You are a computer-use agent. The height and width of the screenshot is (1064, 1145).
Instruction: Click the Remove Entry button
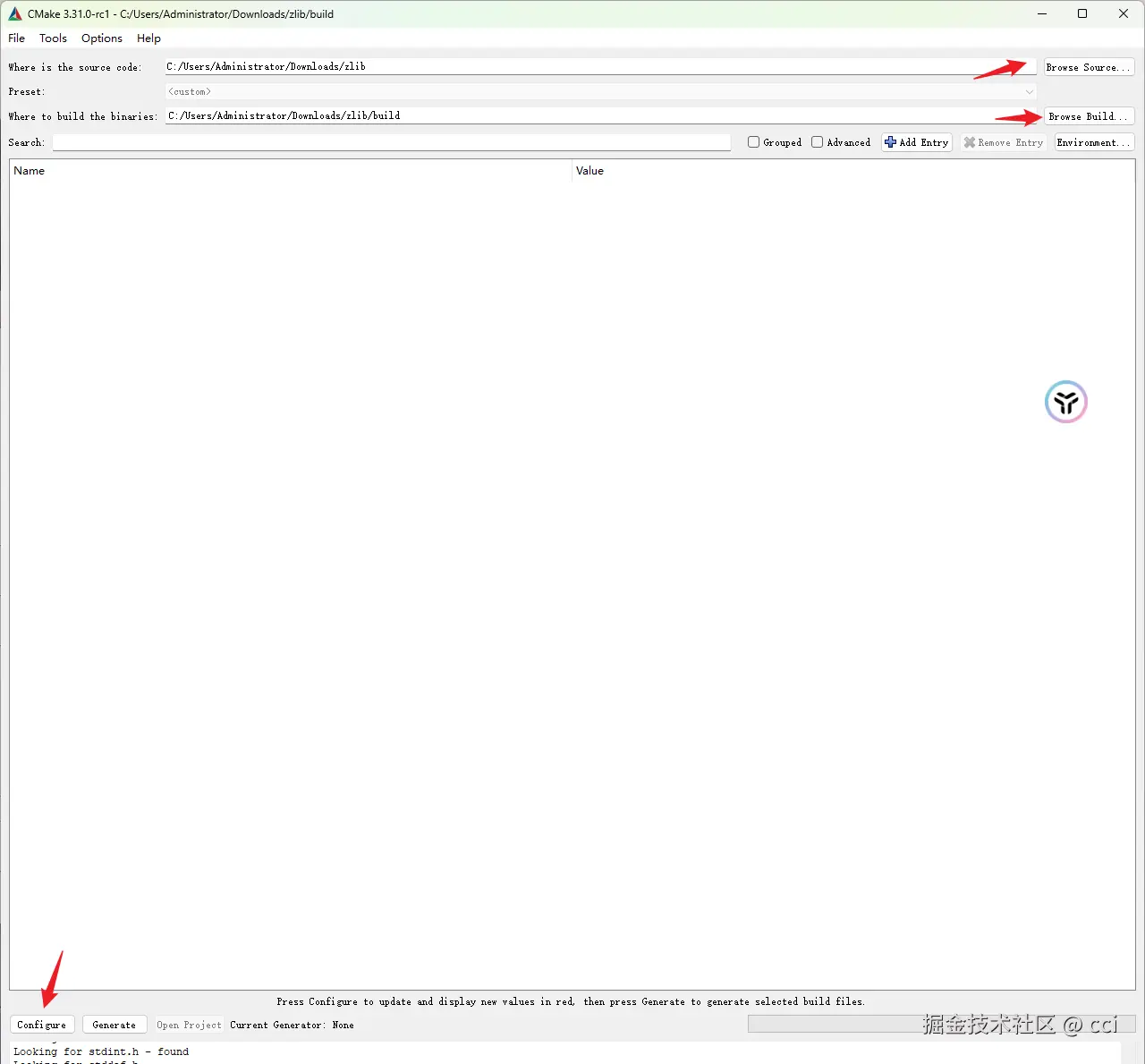[1004, 142]
